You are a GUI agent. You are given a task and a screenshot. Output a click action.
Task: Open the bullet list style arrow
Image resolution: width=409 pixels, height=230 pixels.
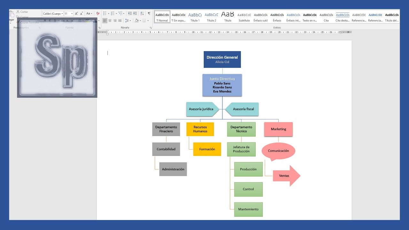[x=109, y=13]
